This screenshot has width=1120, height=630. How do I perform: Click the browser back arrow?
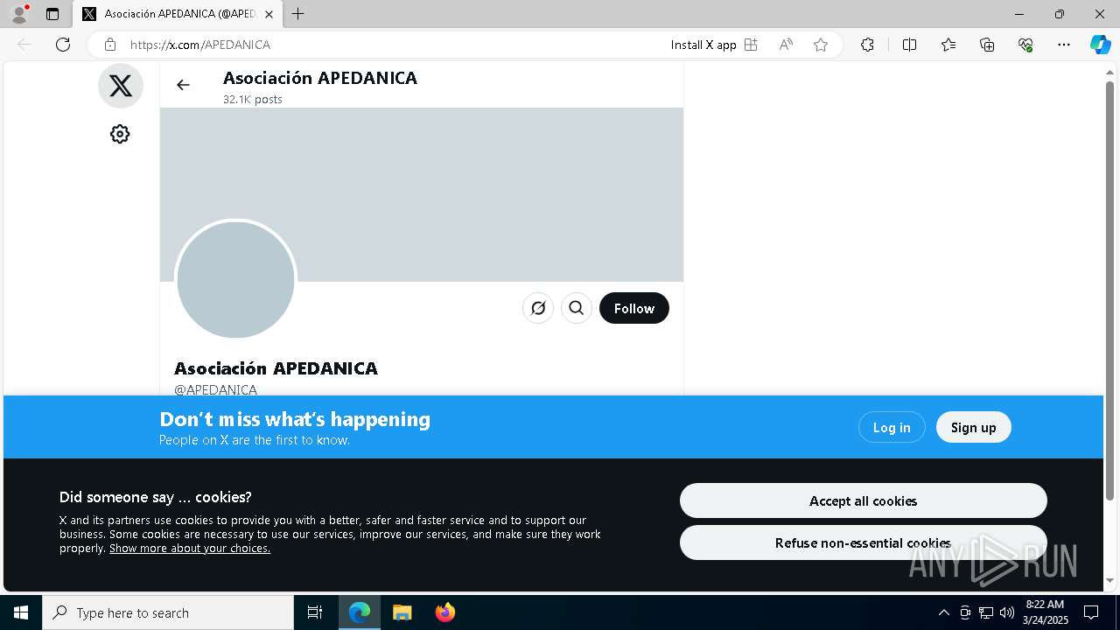tap(24, 45)
